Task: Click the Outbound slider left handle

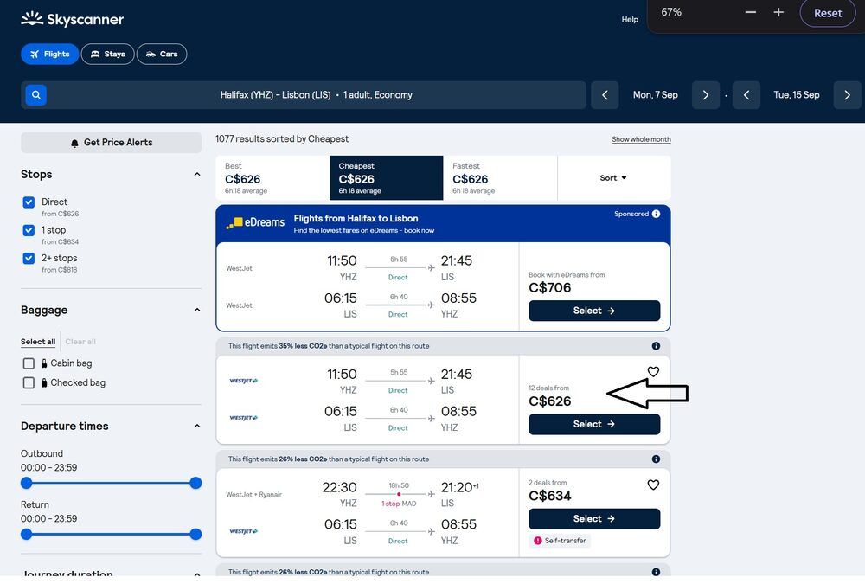Action: pyautogui.click(x=27, y=483)
